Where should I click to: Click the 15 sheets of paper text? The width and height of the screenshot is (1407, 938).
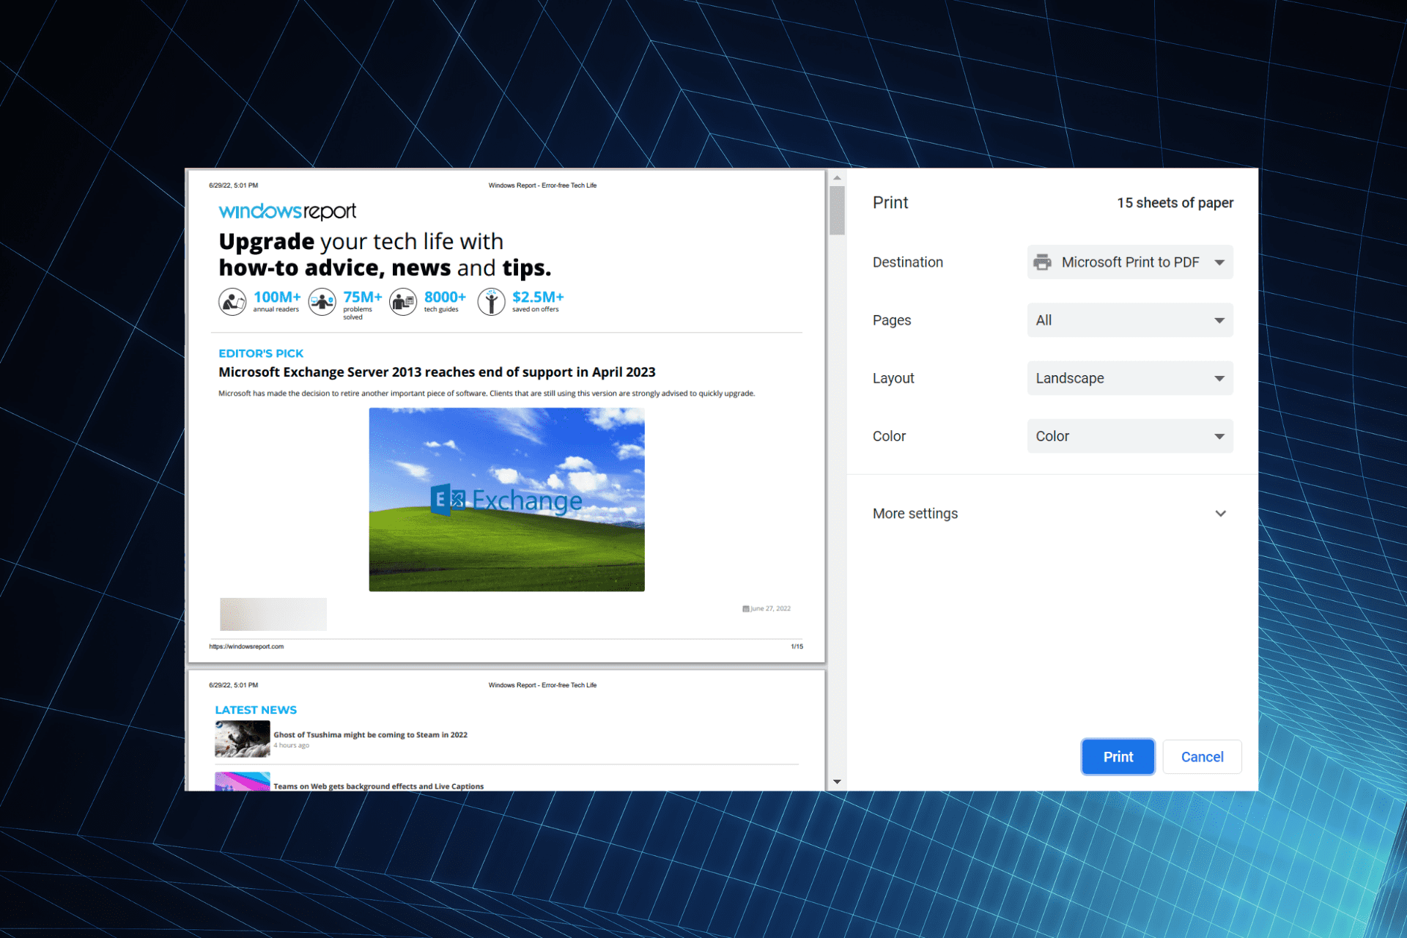coord(1175,203)
